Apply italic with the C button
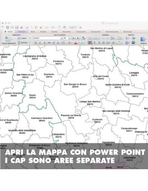This screenshot has width=148, height=191. (x=40, y=42)
